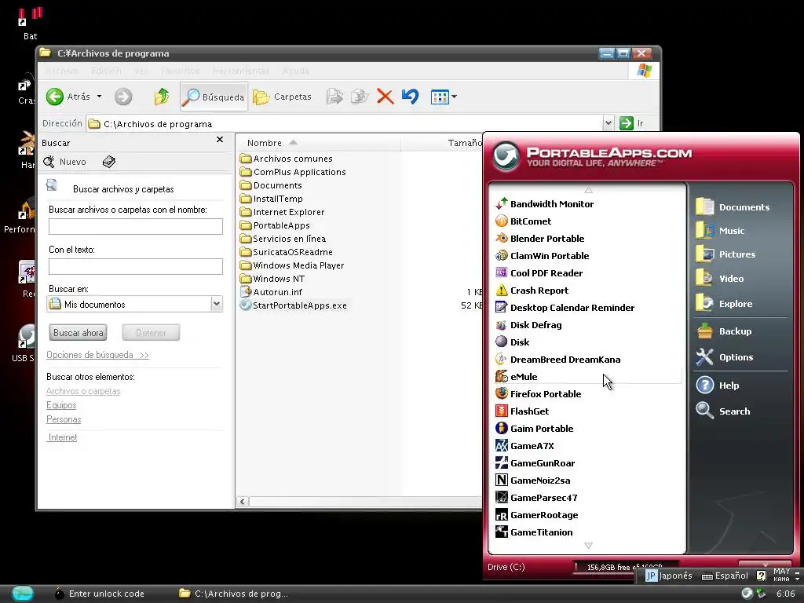Select Autorun.inf file
The image size is (804, 603).
click(271, 292)
